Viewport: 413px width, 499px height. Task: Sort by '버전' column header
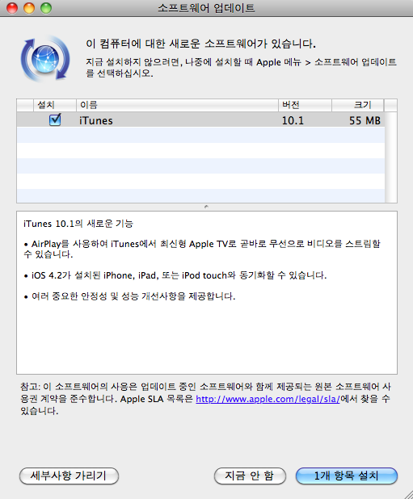[306, 105]
